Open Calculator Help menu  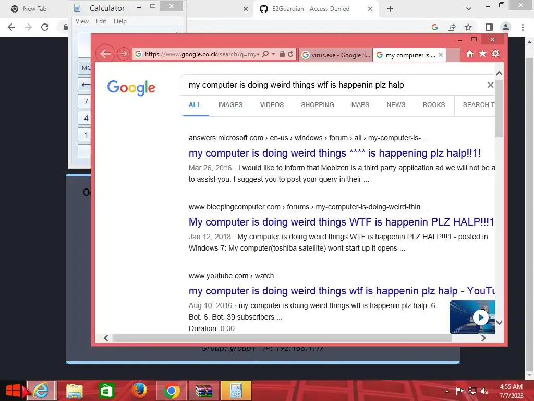[120, 21]
